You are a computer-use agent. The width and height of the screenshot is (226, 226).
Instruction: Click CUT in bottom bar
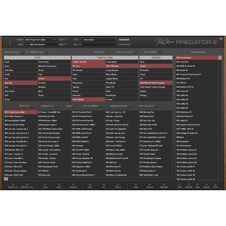pos(104,185)
